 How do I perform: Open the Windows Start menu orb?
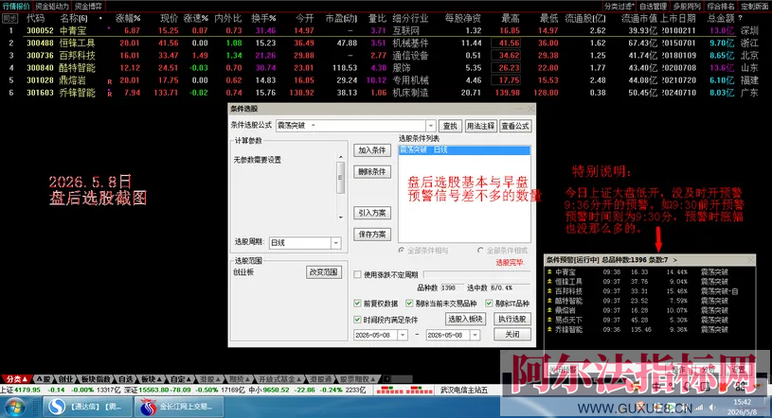click(13, 408)
